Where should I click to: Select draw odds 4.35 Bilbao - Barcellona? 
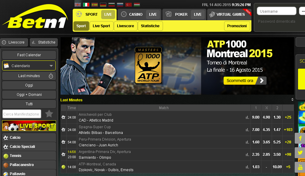(266, 130)
